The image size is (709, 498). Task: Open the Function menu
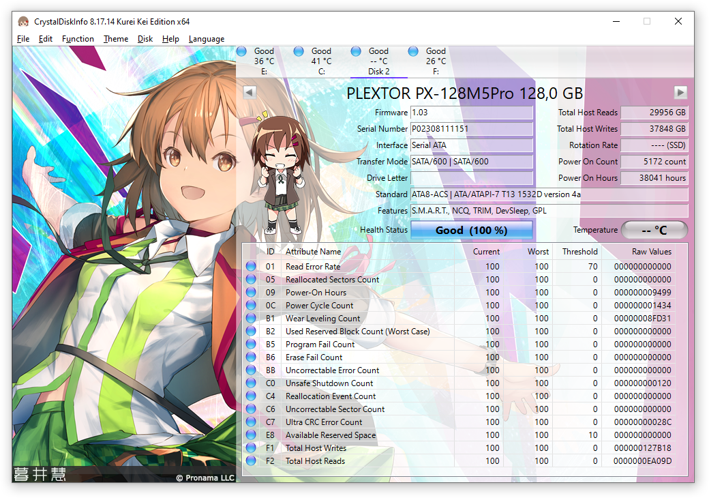(78, 39)
